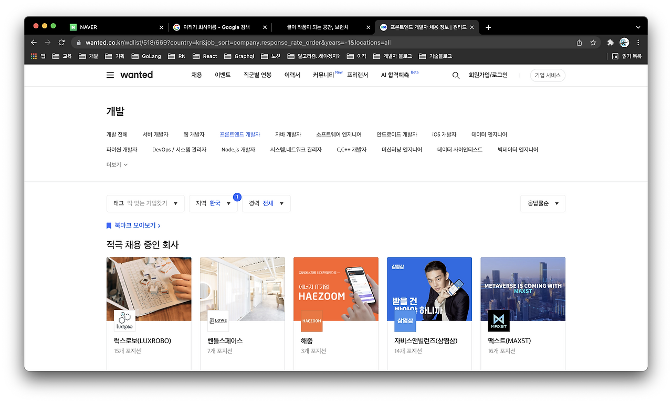The image size is (672, 403).
Task: Click the 럭스로보(LUXROBO) company card thumbnail
Action: click(x=149, y=288)
